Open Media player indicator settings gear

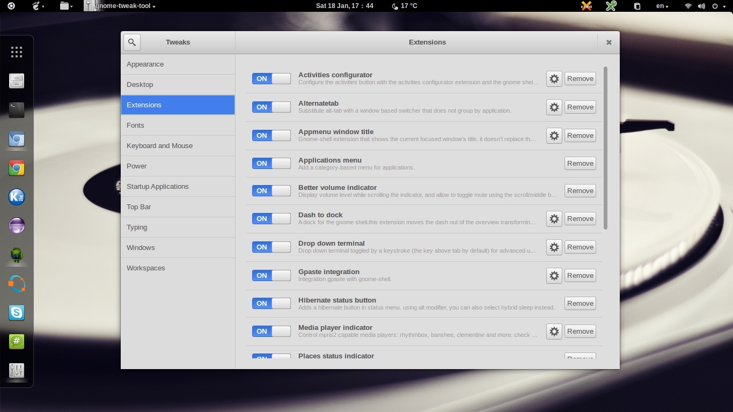tap(554, 332)
